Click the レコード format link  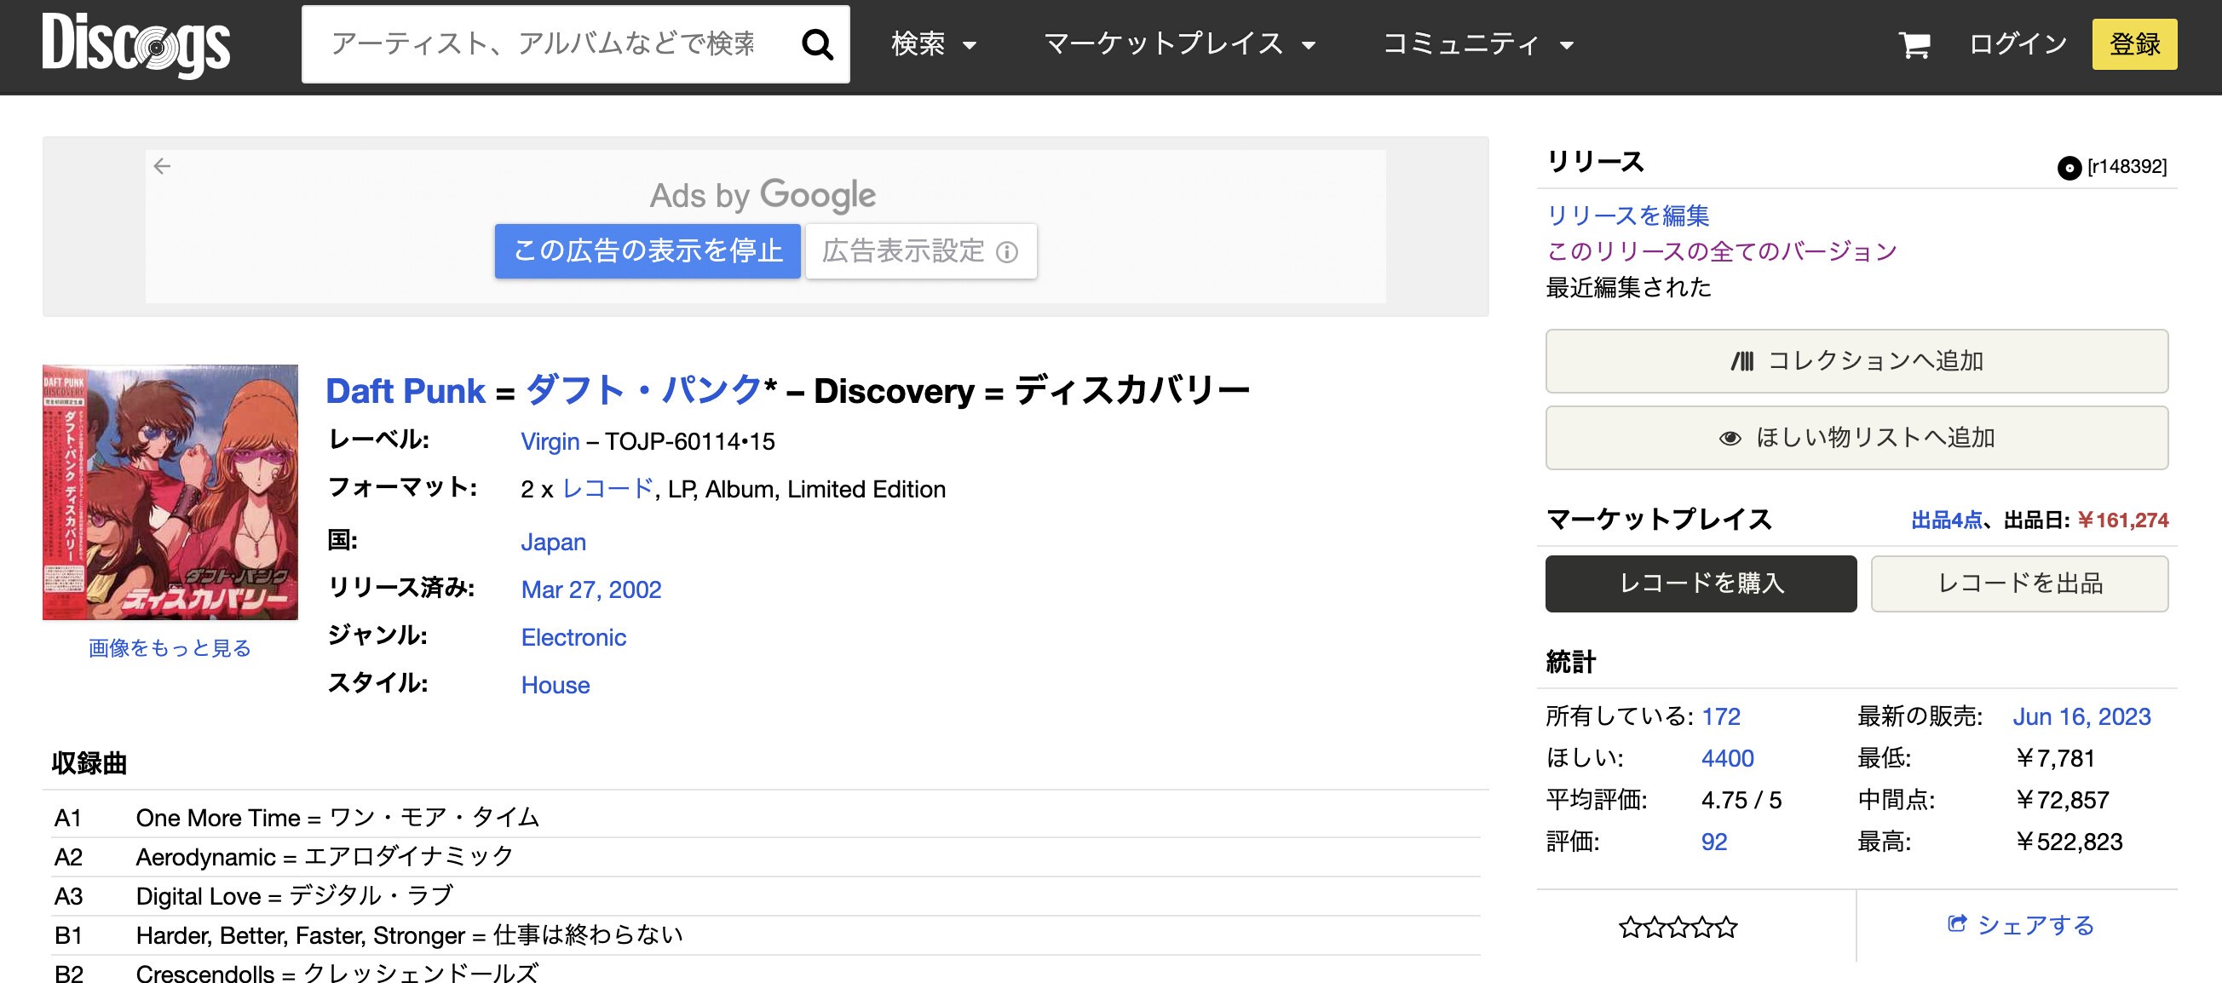607,489
